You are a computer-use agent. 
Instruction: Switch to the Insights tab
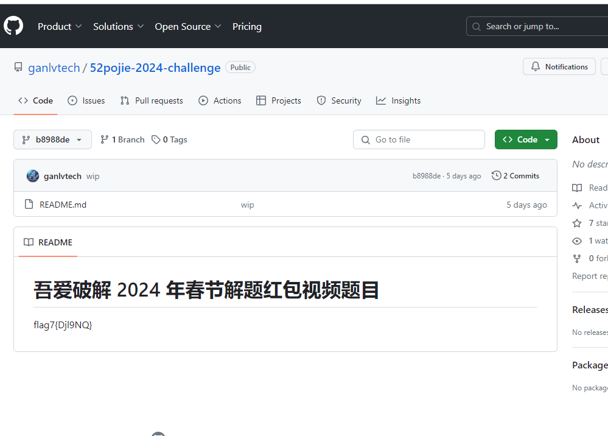point(398,101)
